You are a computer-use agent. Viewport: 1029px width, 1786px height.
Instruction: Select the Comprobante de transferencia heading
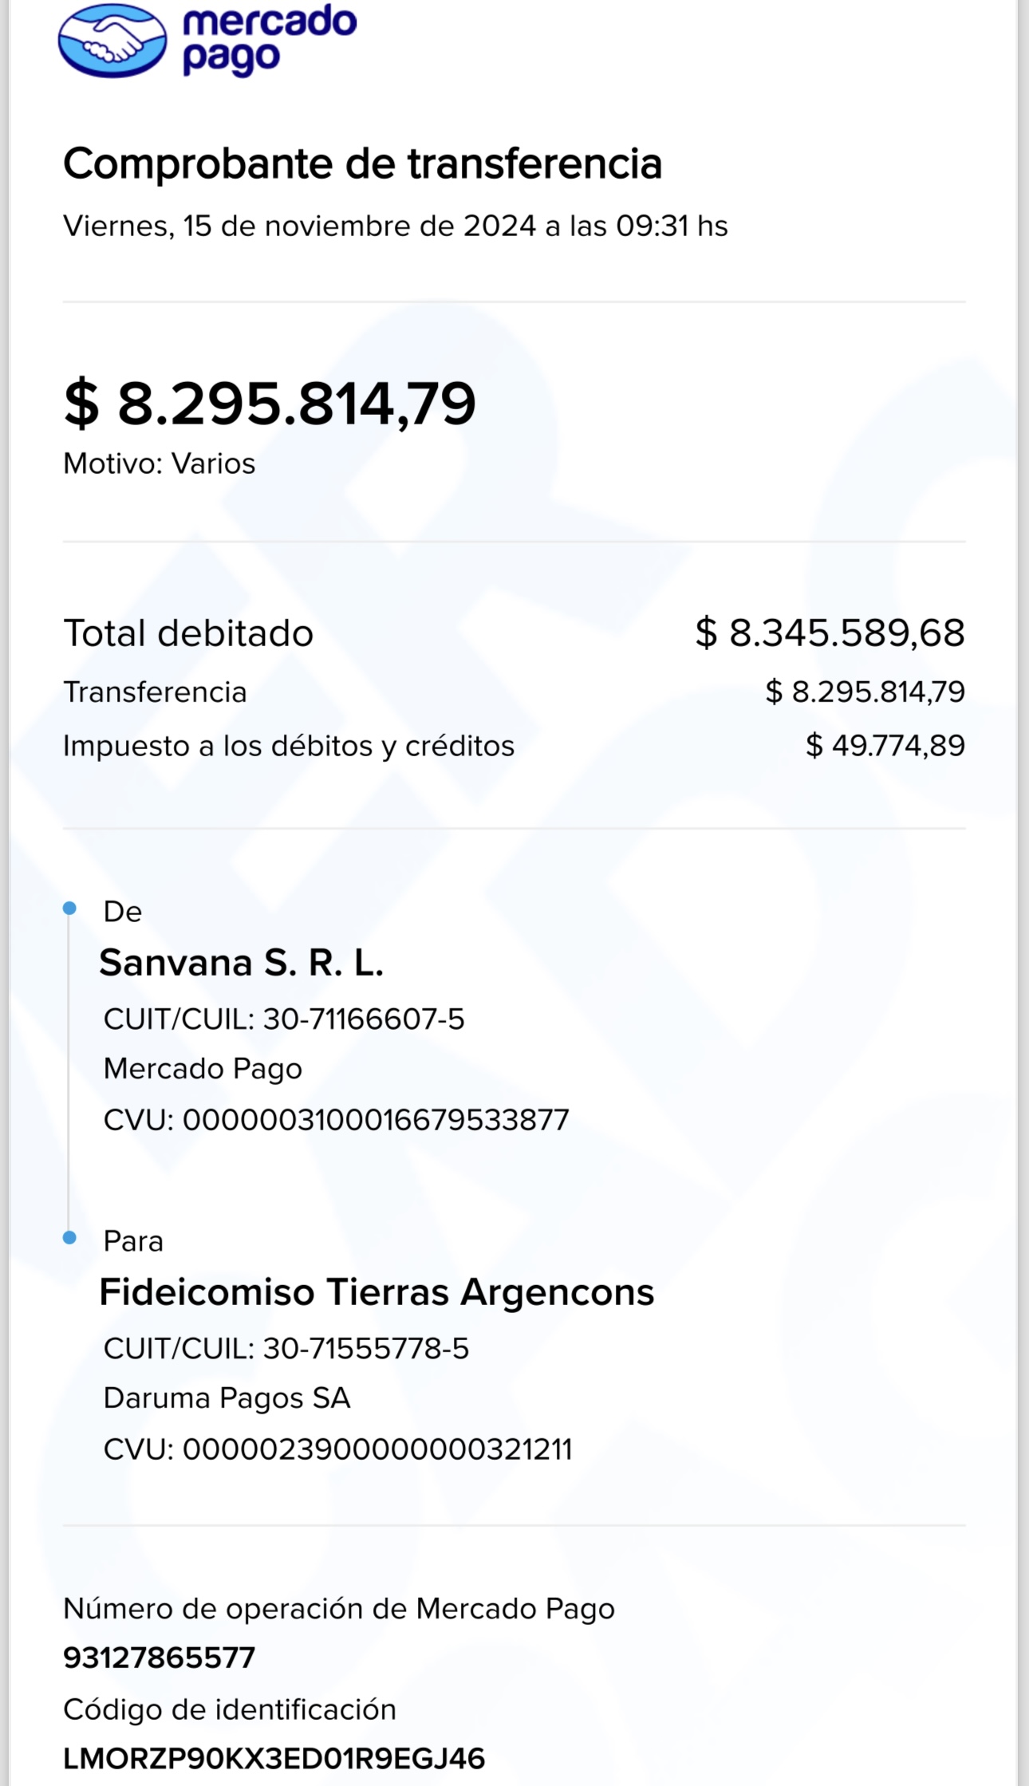click(363, 164)
